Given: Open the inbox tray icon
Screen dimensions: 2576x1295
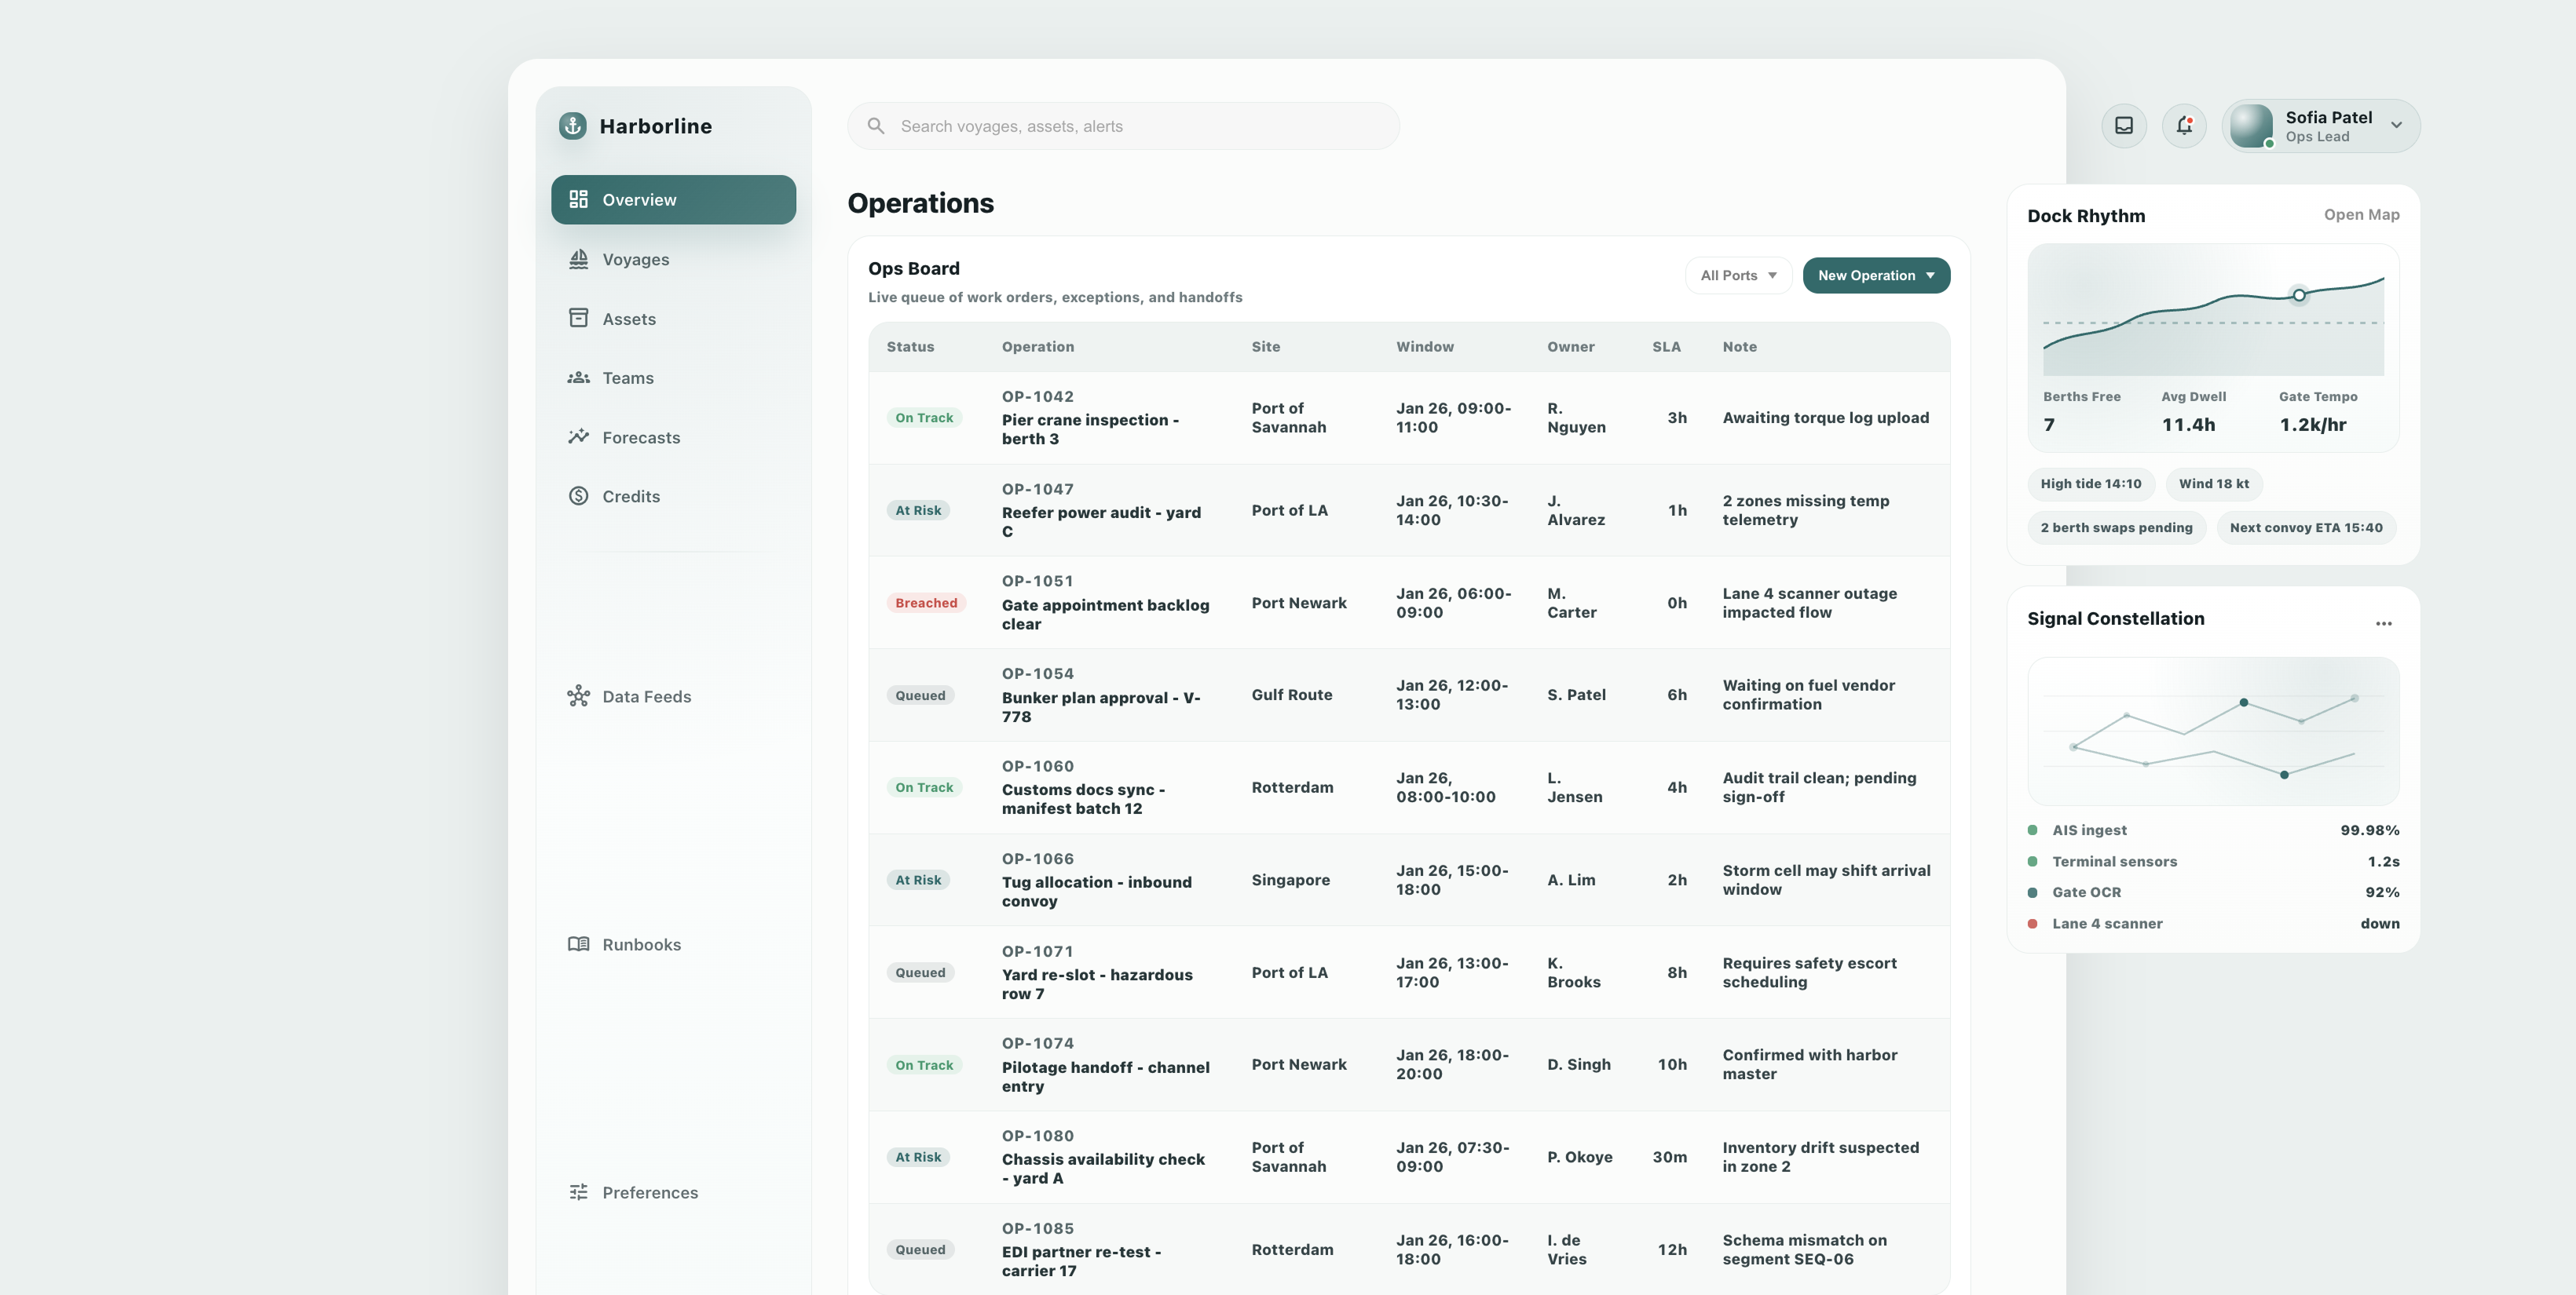Looking at the screenshot, I should pos(2123,126).
